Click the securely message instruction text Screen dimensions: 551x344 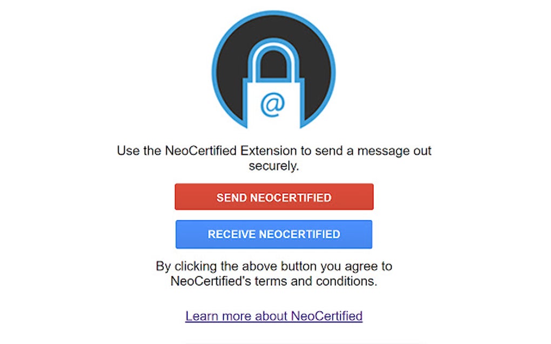click(273, 157)
